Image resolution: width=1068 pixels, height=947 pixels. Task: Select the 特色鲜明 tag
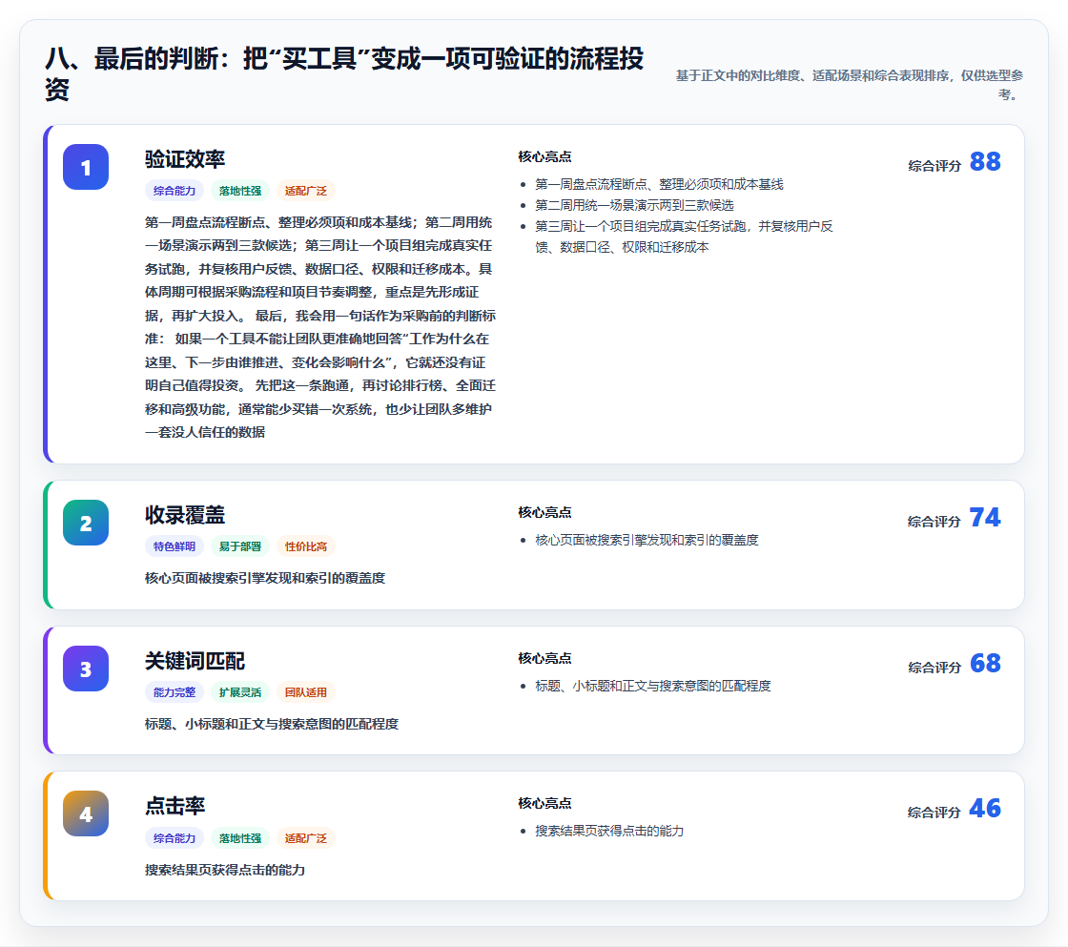pos(175,546)
